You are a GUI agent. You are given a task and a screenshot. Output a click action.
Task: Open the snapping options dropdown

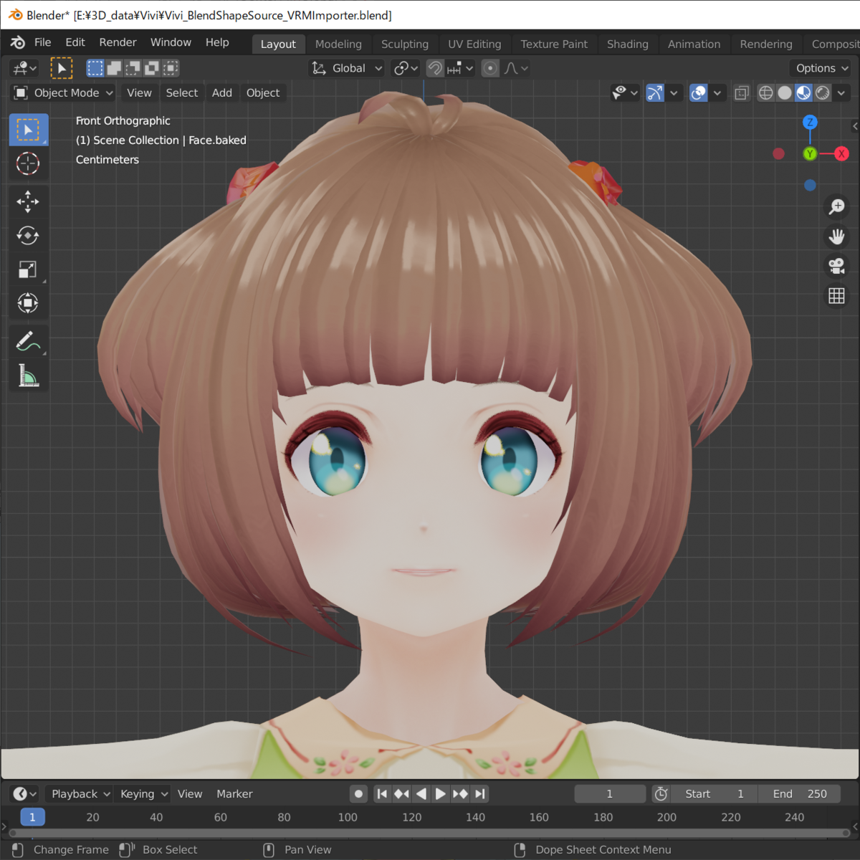tap(460, 68)
